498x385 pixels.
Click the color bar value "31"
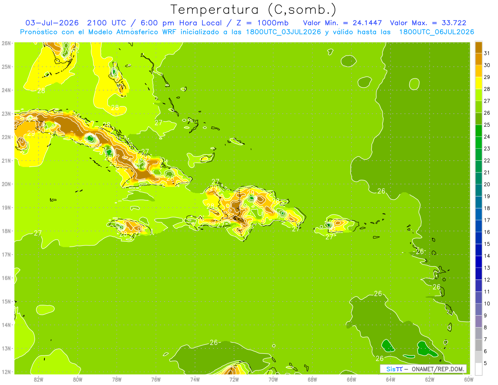pos(487,53)
